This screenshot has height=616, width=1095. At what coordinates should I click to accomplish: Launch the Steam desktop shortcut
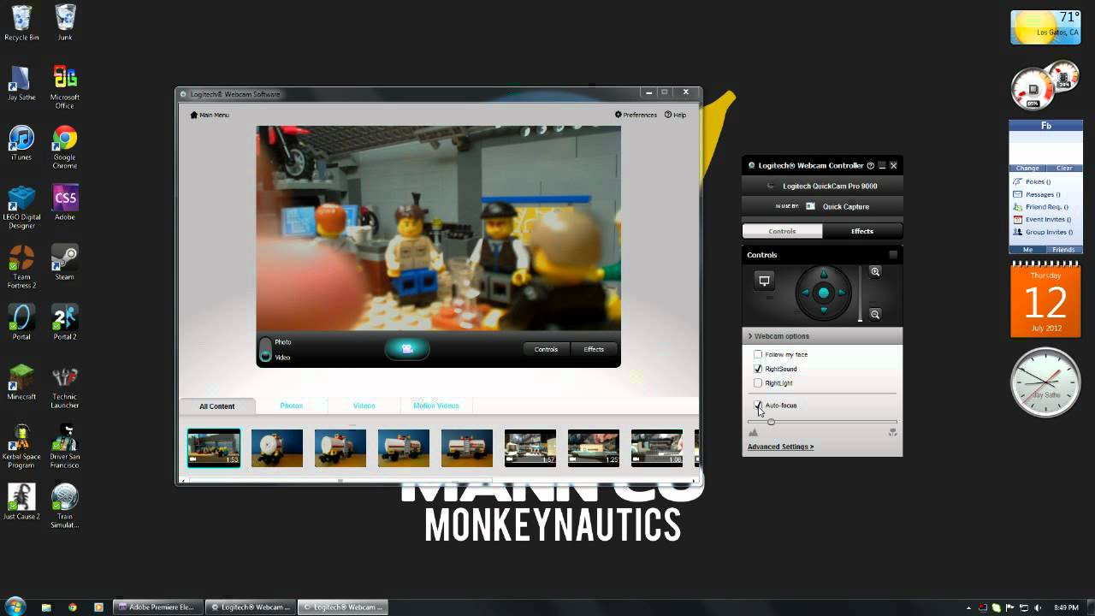[x=65, y=263]
